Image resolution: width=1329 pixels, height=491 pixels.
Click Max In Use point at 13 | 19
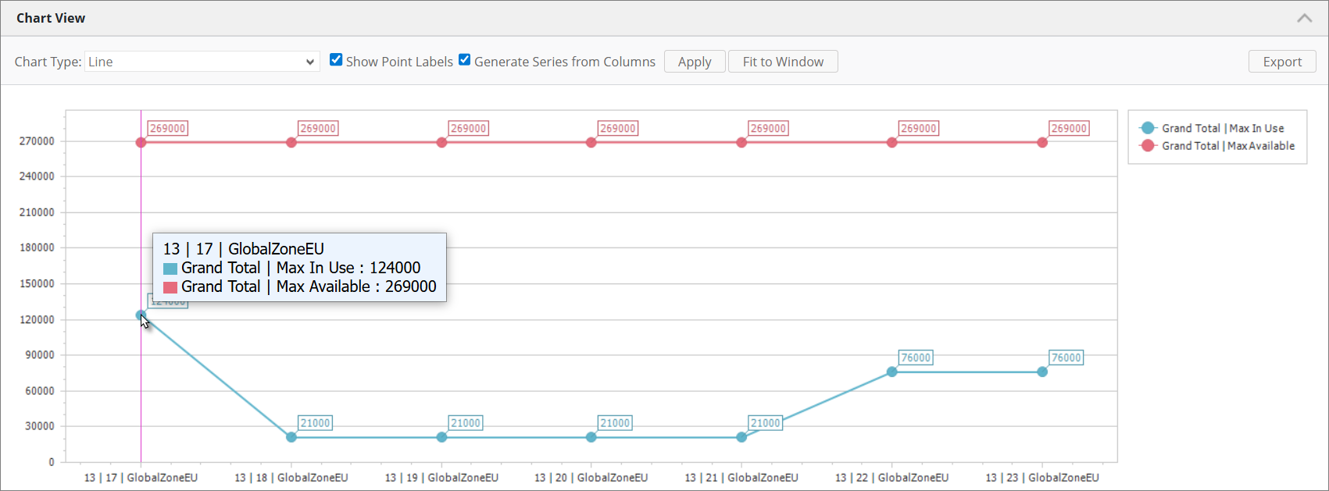[441, 437]
